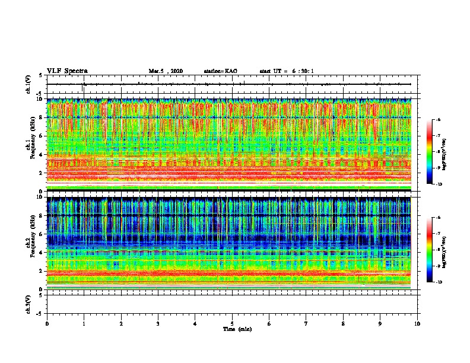This screenshot has height=363, width=470.
Task: Click the "VLF Spectra" title text
Action: coord(67,71)
